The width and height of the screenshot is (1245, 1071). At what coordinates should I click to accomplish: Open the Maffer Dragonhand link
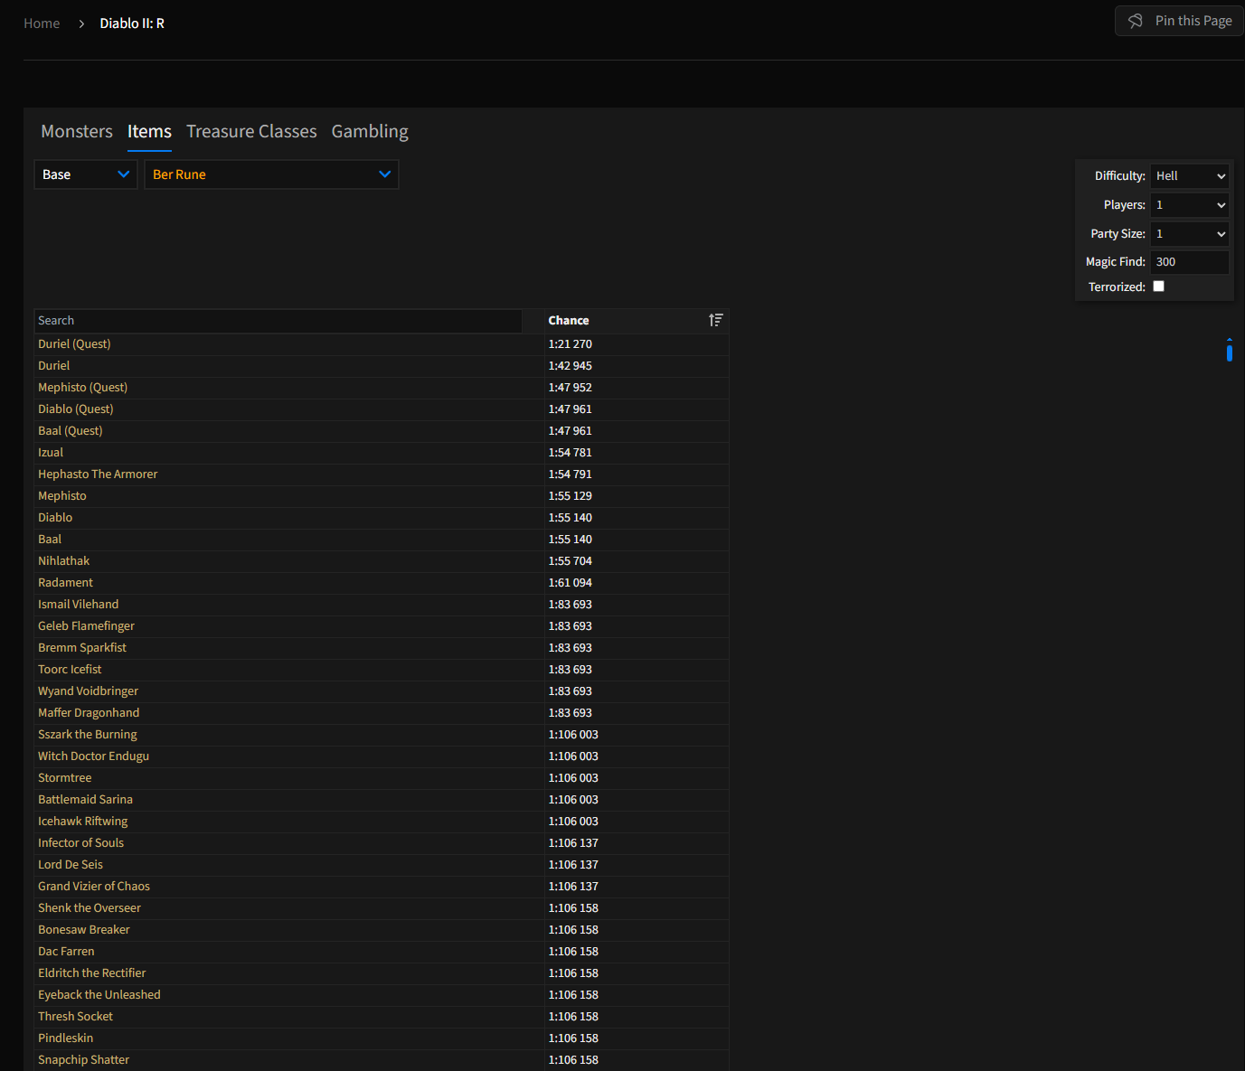(89, 713)
